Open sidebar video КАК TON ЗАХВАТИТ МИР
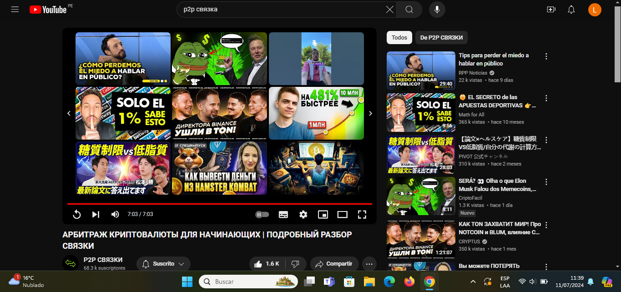 click(x=500, y=228)
